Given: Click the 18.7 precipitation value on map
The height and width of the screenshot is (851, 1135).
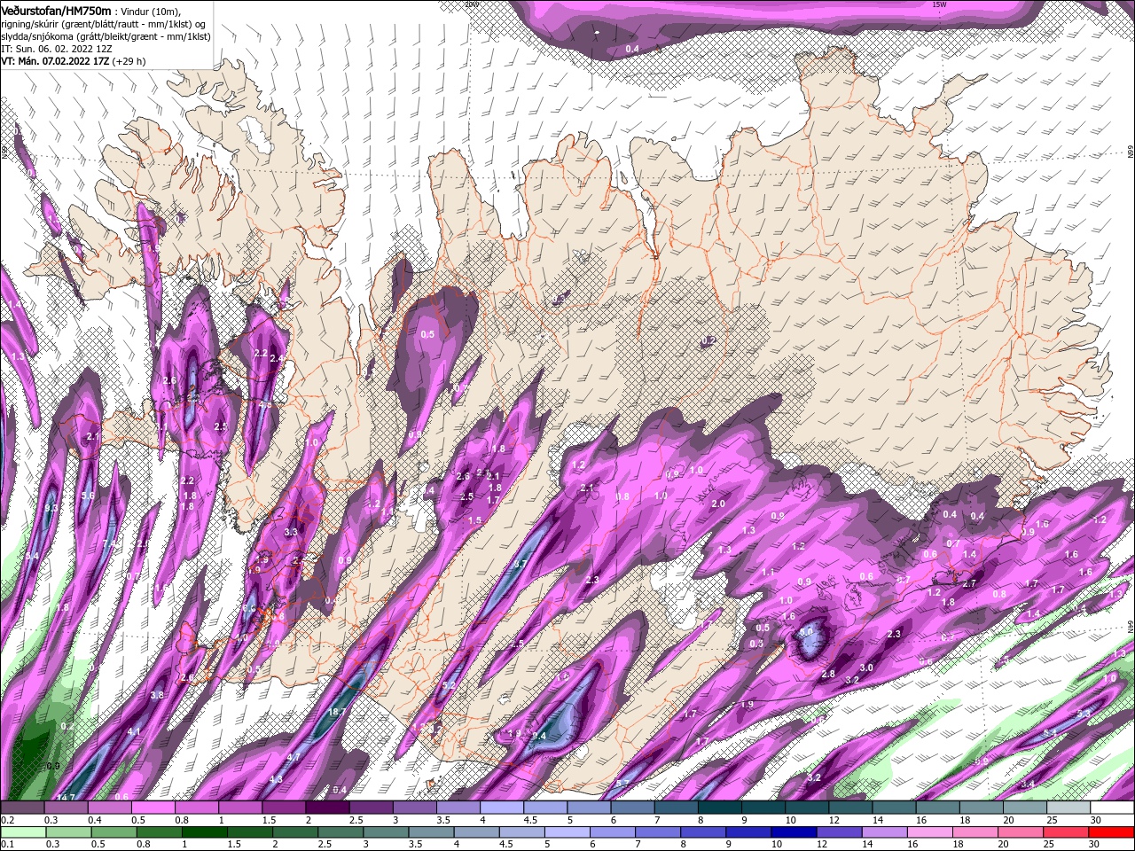Looking at the screenshot, I should (337, 712).
